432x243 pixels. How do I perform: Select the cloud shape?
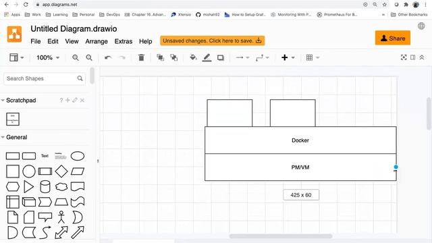61,187
